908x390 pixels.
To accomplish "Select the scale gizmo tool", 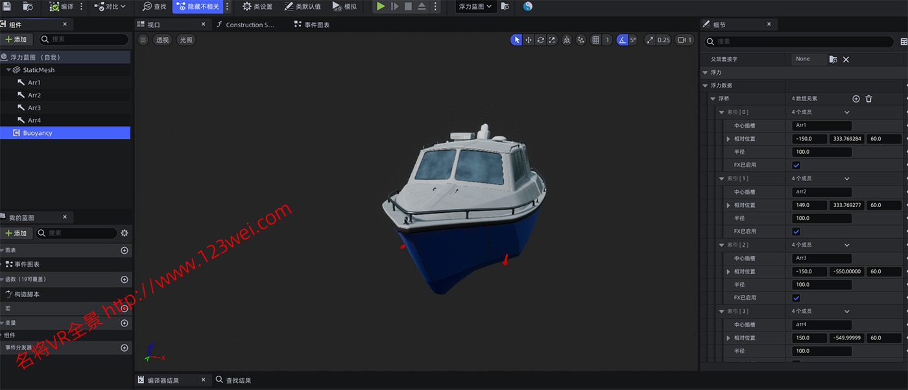I will tap(552, 40).
